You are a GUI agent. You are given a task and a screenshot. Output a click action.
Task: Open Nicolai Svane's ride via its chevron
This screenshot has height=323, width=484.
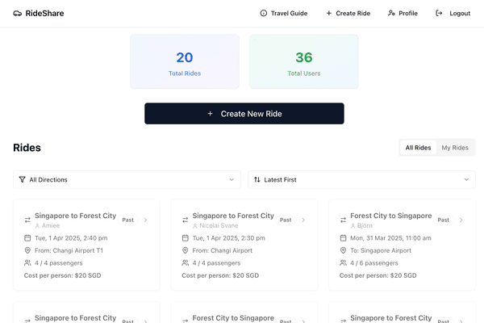point(303,220)
